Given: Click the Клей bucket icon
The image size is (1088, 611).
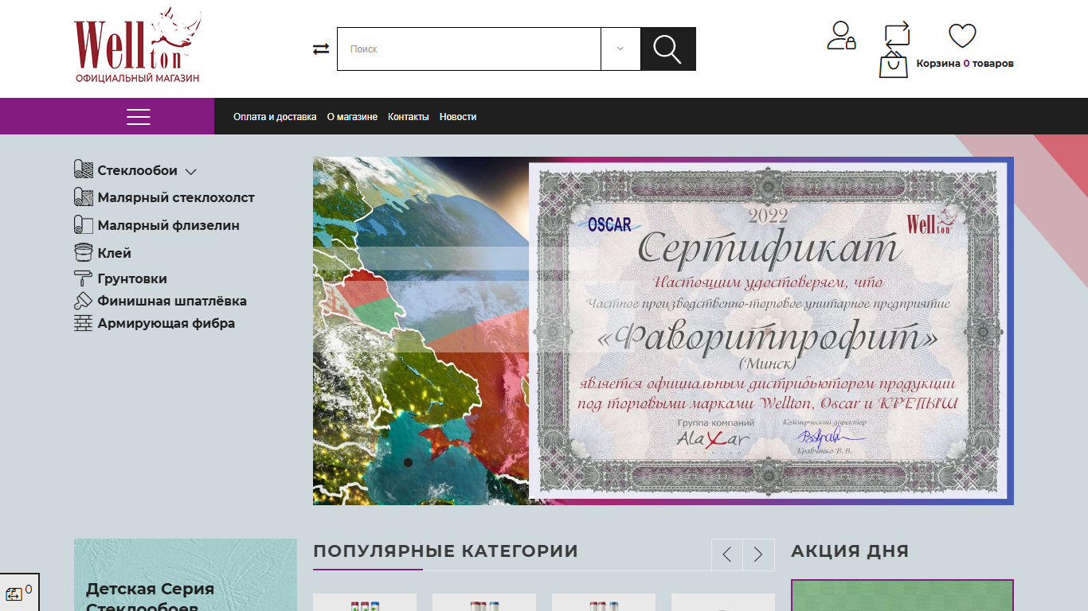Looking at the screenshot, I should click(84, 253).
